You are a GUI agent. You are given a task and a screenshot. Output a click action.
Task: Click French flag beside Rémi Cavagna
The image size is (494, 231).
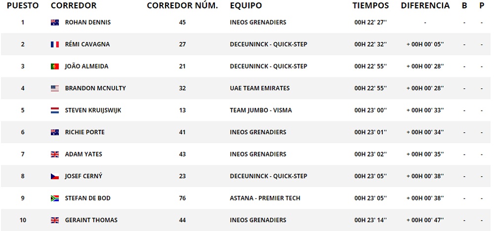pyautogui.click(x=55, y=44)
